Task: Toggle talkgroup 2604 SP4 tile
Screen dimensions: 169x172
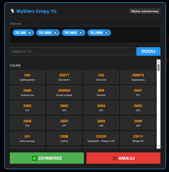Action: [101, 108]
